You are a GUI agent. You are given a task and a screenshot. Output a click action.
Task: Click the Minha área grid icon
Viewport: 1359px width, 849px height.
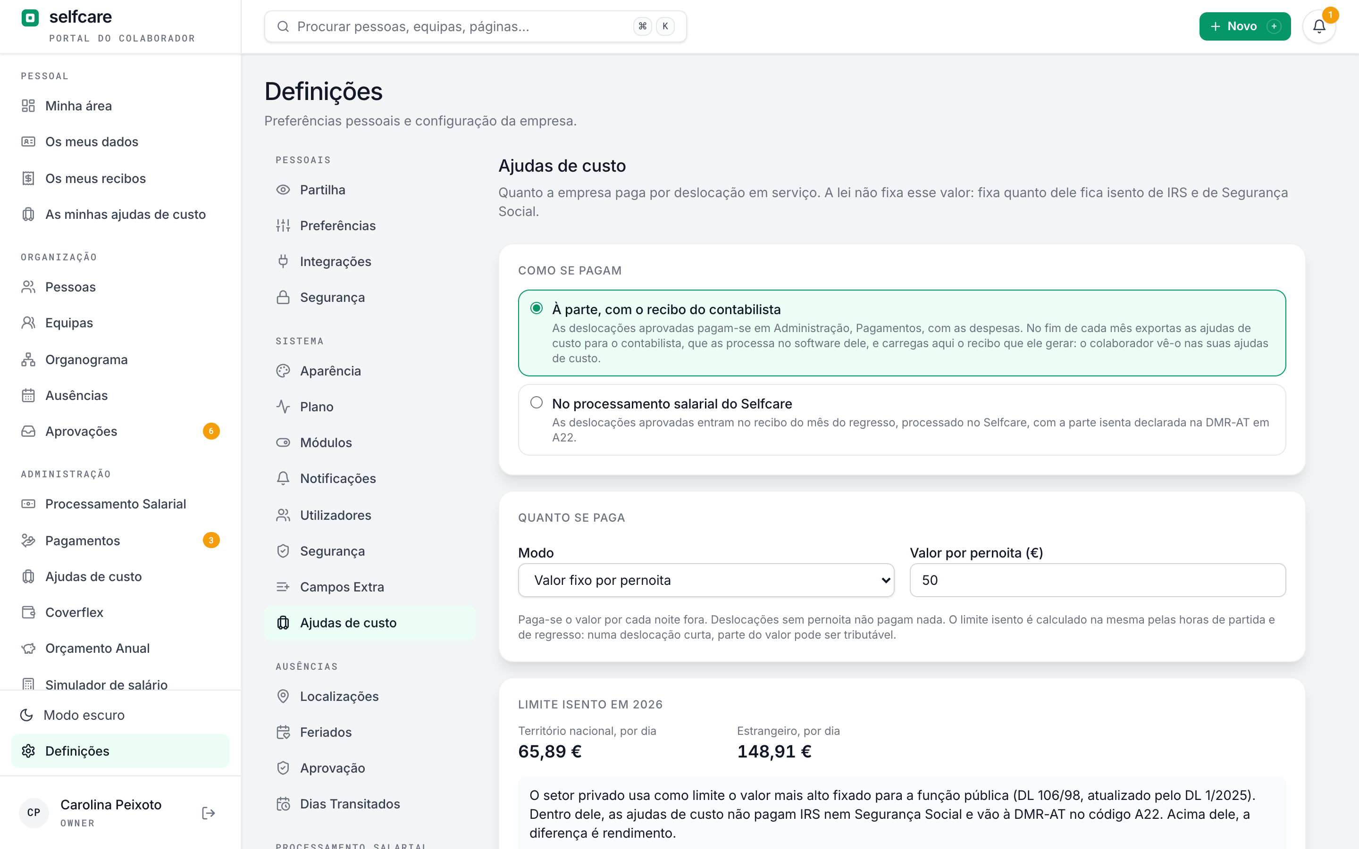(28, 106)
